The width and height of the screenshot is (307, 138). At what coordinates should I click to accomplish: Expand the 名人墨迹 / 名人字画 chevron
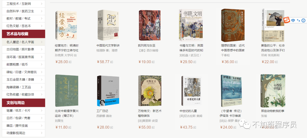tap(42, 42)
